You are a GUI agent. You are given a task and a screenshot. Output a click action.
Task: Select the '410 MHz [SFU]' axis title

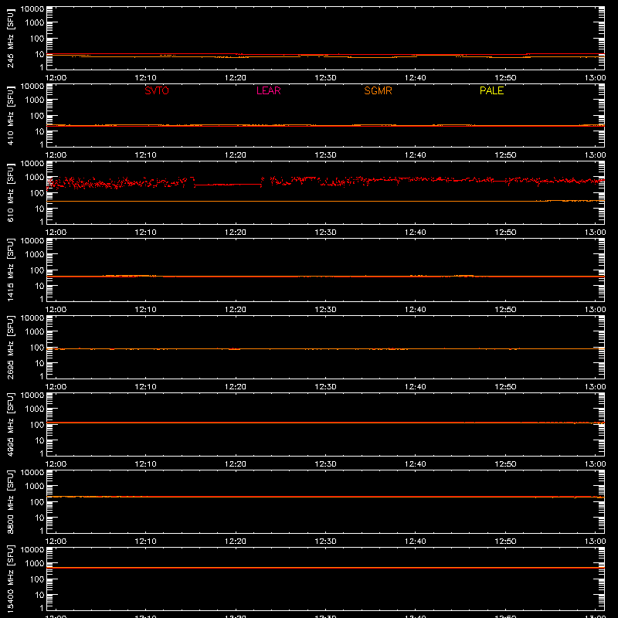[x=10, y=115]
